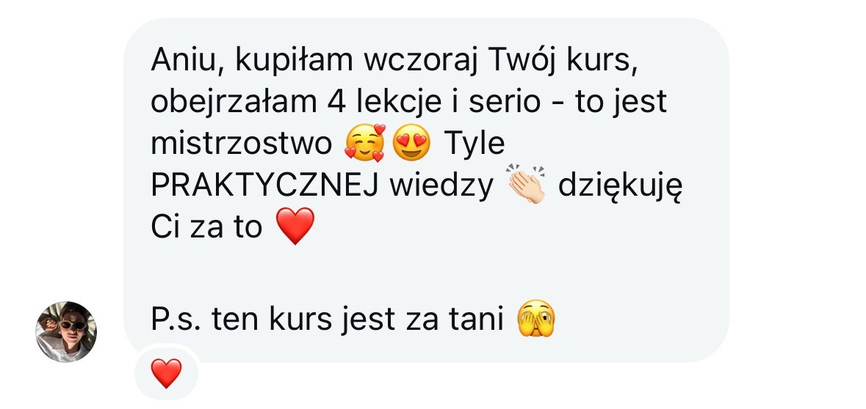This screenshot has height=409, width=866.
Task: Click the word 'mistrzostwo'
Action: pos(242,144)
